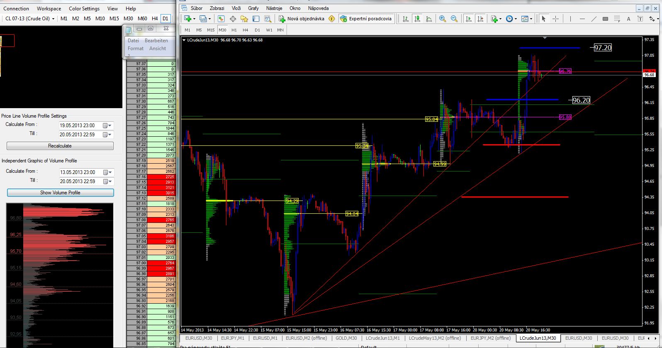
Task: Select W1 period in MetaTrader period bar
Action: (269, 30)
